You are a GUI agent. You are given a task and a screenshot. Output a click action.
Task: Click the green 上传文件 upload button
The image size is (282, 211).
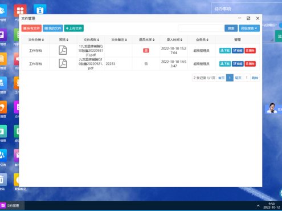[x=74, y=29]
